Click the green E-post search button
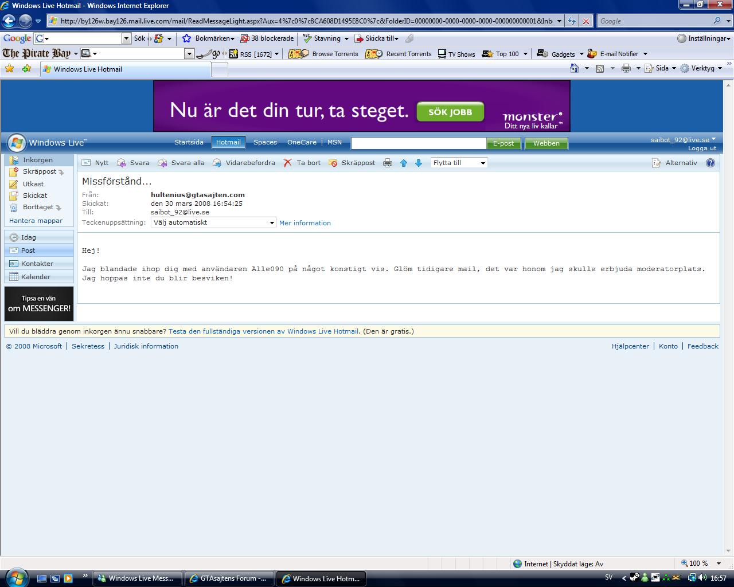734x587 pixels. [x=503, y=143]
